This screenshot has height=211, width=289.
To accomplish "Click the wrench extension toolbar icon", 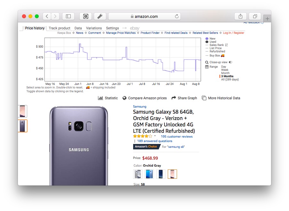I will [x=100, y=16].
